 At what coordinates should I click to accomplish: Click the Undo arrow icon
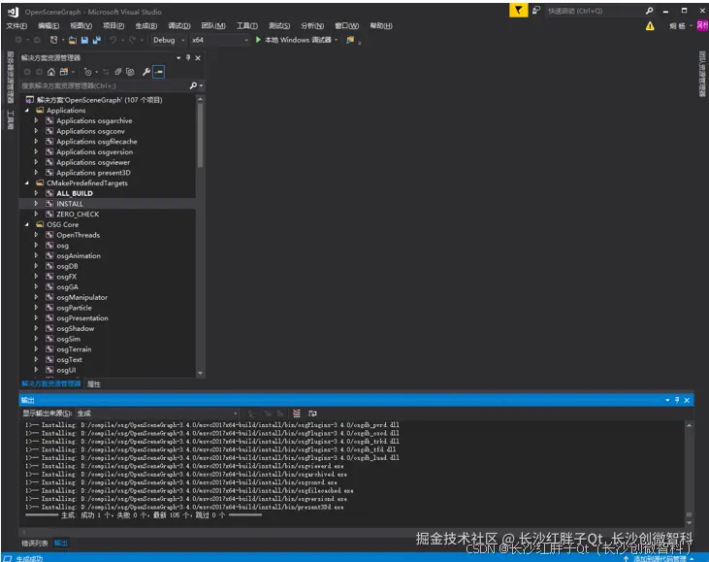[113, 40]
